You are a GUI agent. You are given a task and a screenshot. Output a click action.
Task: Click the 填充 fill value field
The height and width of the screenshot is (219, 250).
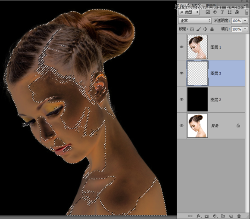(237, 29)
